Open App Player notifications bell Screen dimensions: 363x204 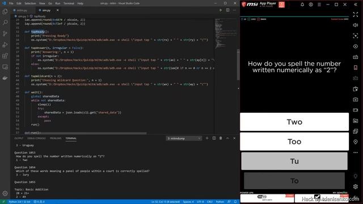[x=302, y=5]
